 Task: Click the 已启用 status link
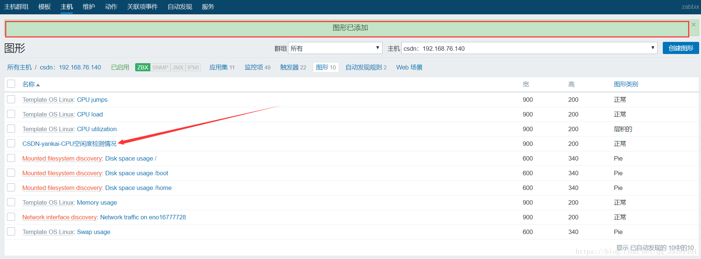(x=120, y=67)
